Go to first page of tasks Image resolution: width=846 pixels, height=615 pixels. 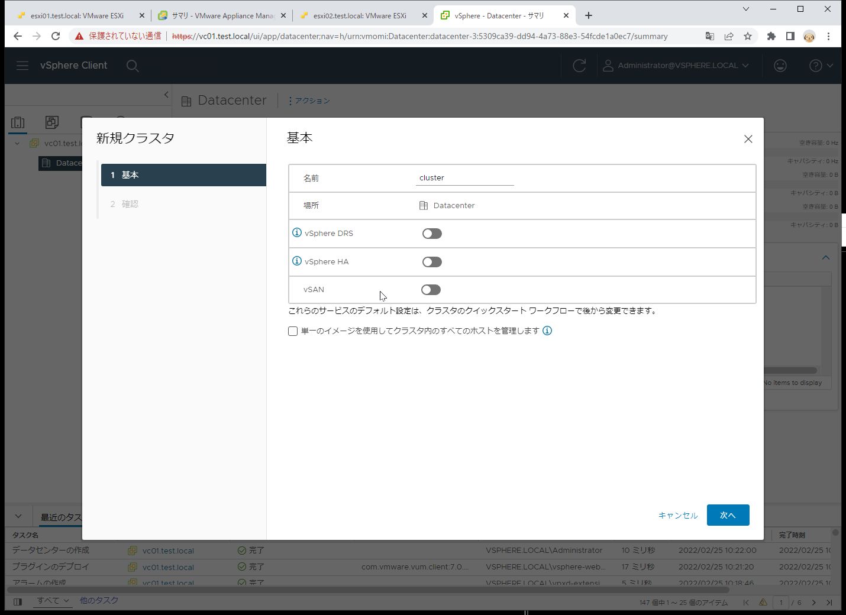[746, 603]
